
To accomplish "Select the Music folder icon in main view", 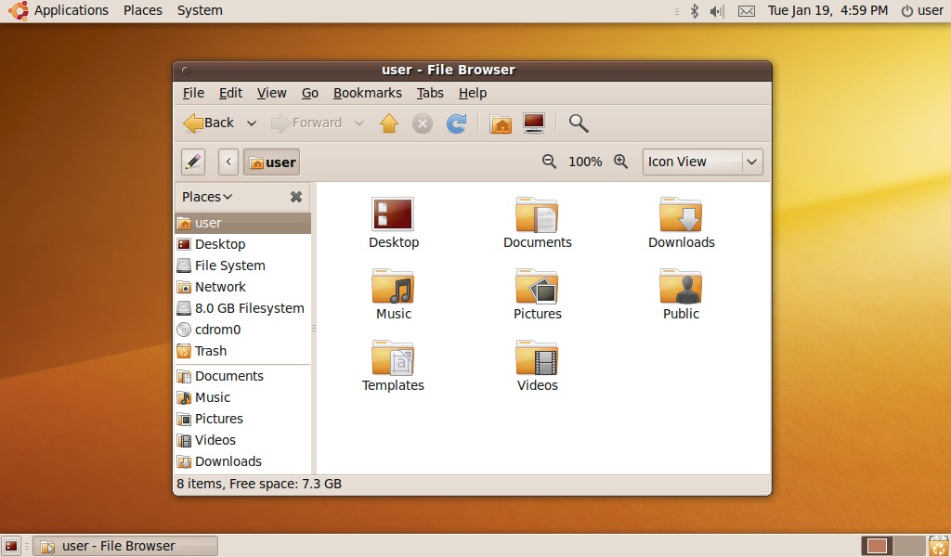I will point(393,286).
